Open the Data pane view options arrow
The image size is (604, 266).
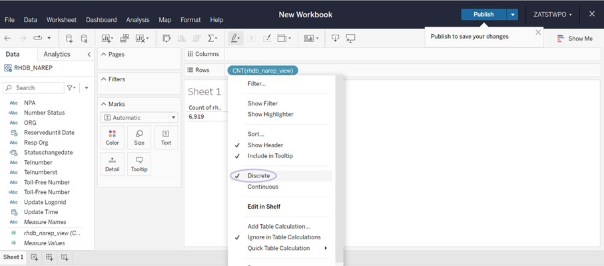(x=87, y=88)
